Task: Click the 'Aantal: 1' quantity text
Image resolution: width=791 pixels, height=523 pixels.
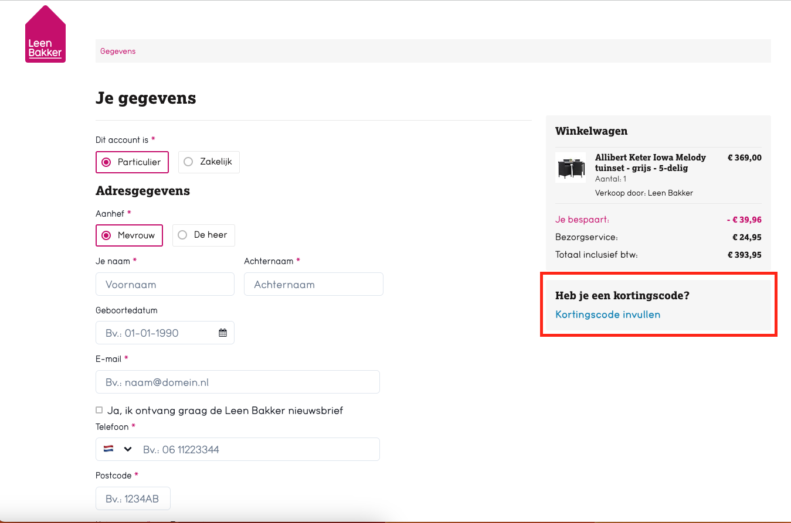Action: pos(610,179)
